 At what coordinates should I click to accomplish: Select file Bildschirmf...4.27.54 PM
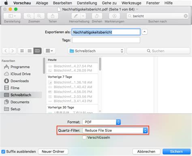pyautogui.click(x=72, y=66)
